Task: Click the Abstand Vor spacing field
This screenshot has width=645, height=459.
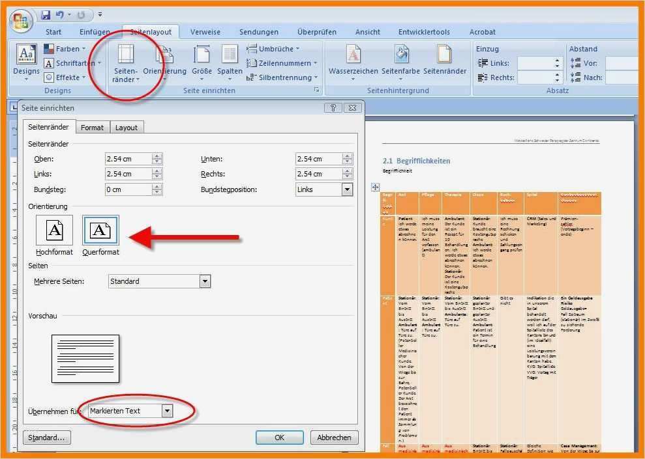Action: pos(623,63)
